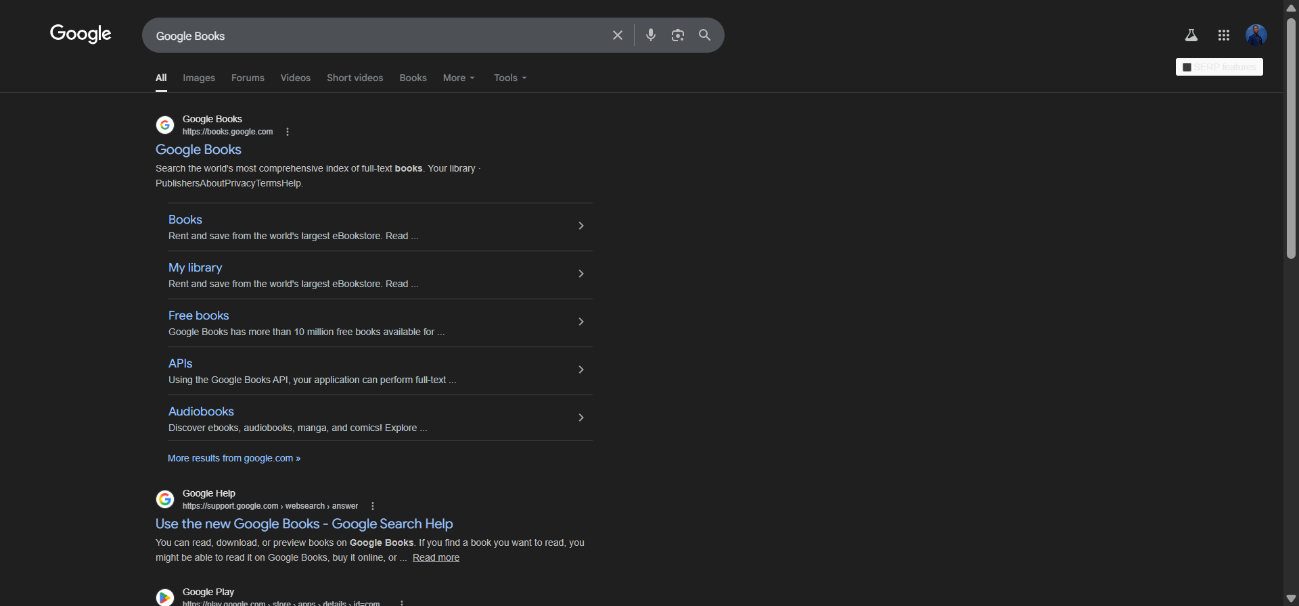This screenshot has height=606, width=1299.
Task: Switch to the Forums tab
Action: (248, 78)
